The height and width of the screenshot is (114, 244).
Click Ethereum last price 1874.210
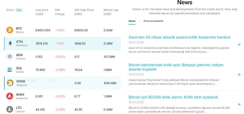pos(42,43)
